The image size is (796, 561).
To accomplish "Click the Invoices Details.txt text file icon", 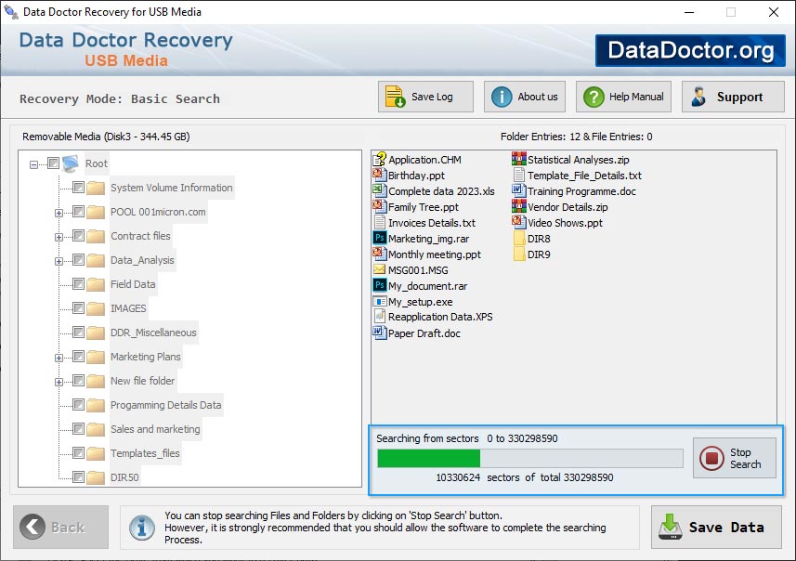I will (x=380, y=222).
